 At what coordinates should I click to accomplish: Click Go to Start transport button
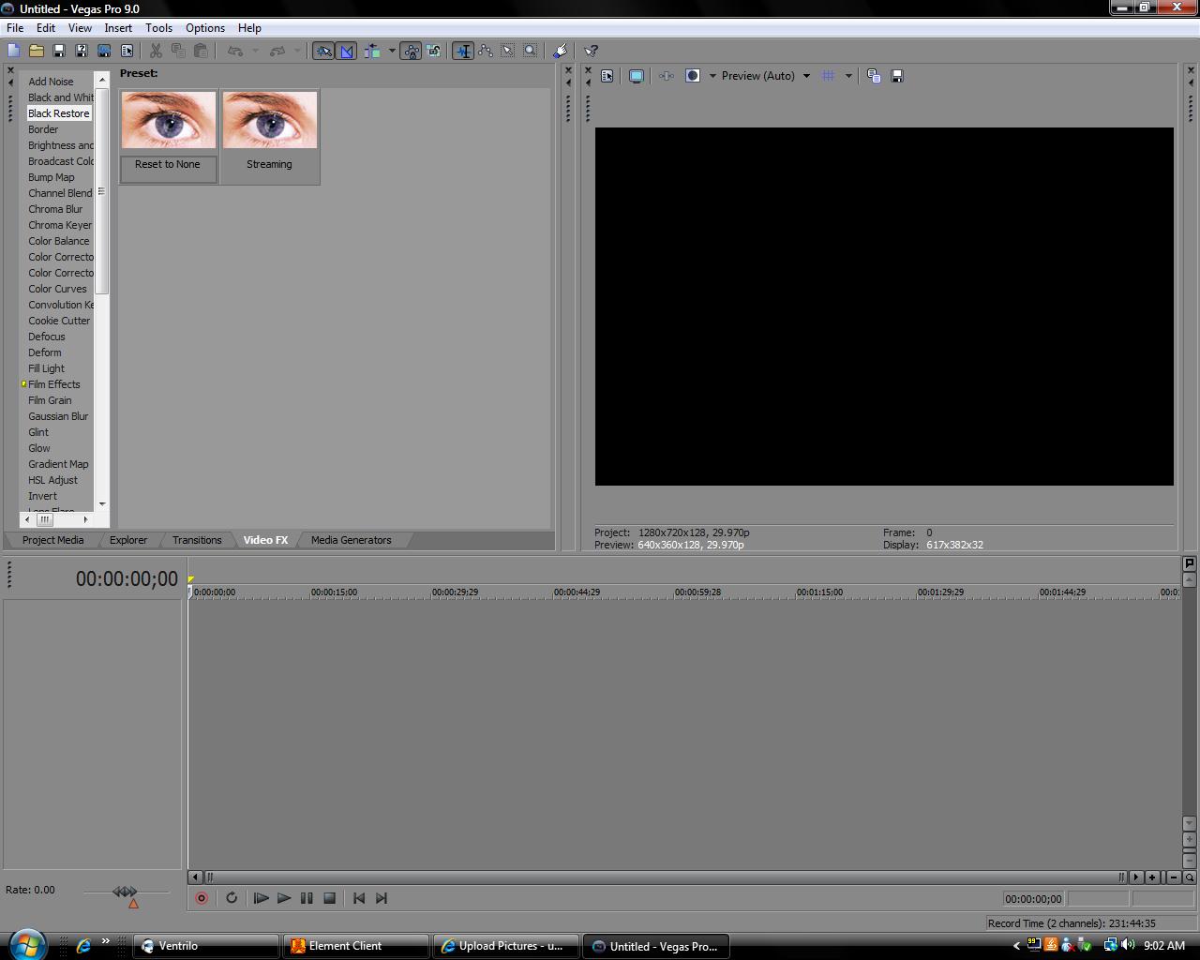click(359, 898)
